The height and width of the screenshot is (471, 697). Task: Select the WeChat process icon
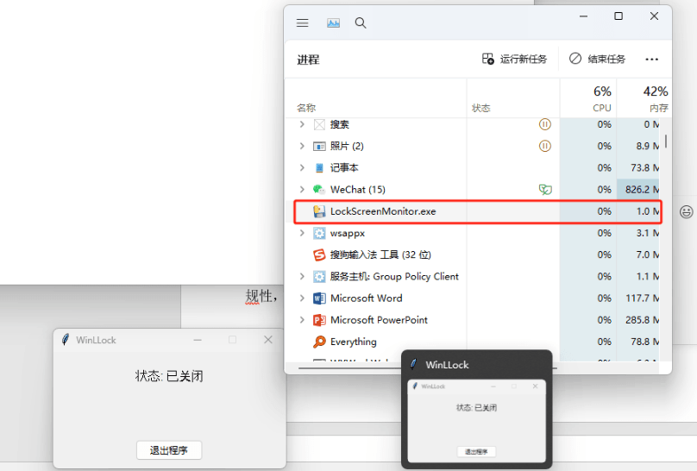click(319, 190)
